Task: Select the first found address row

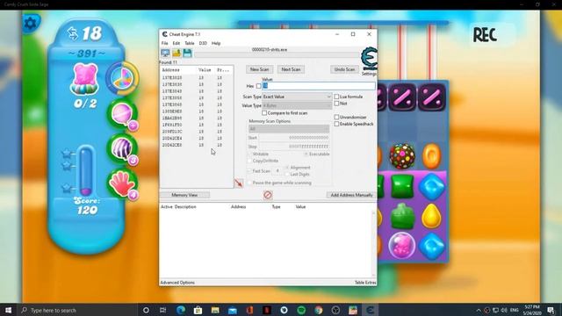Action: pyautogui.click(x=197, y=78)
